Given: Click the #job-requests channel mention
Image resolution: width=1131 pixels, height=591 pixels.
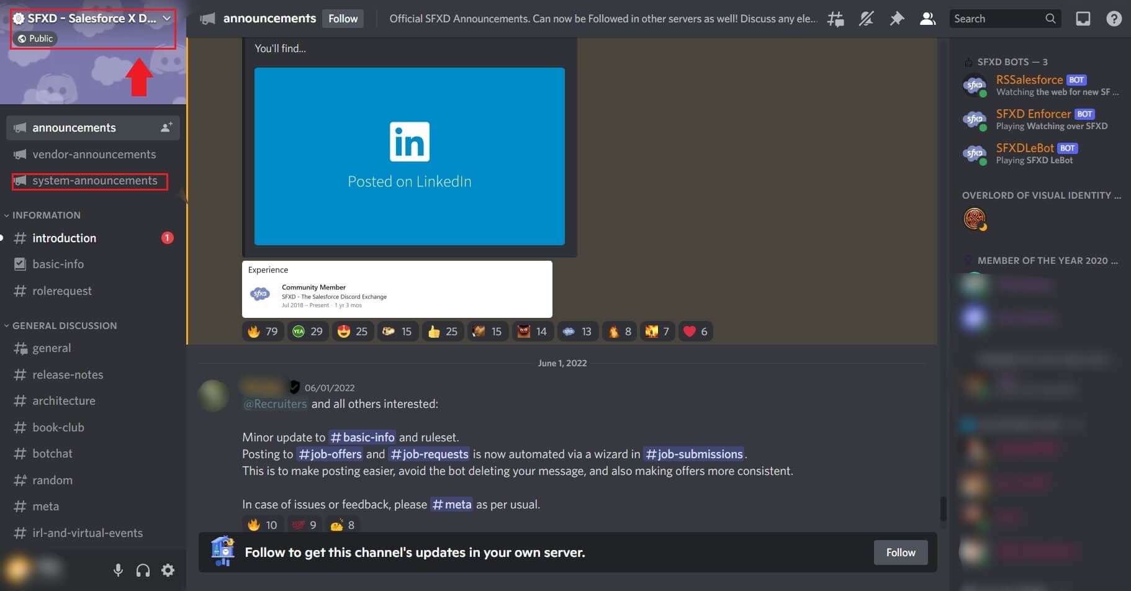Looking at the screenshot, I should click(x=429, y=454).
